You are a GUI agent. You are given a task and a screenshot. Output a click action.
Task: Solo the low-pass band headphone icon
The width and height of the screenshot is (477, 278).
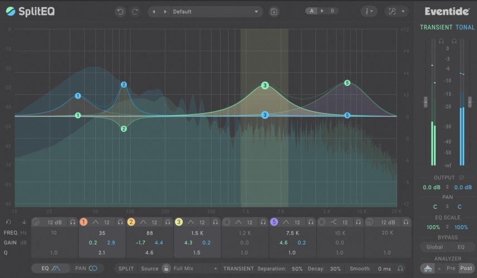click(x=406, y=222)
